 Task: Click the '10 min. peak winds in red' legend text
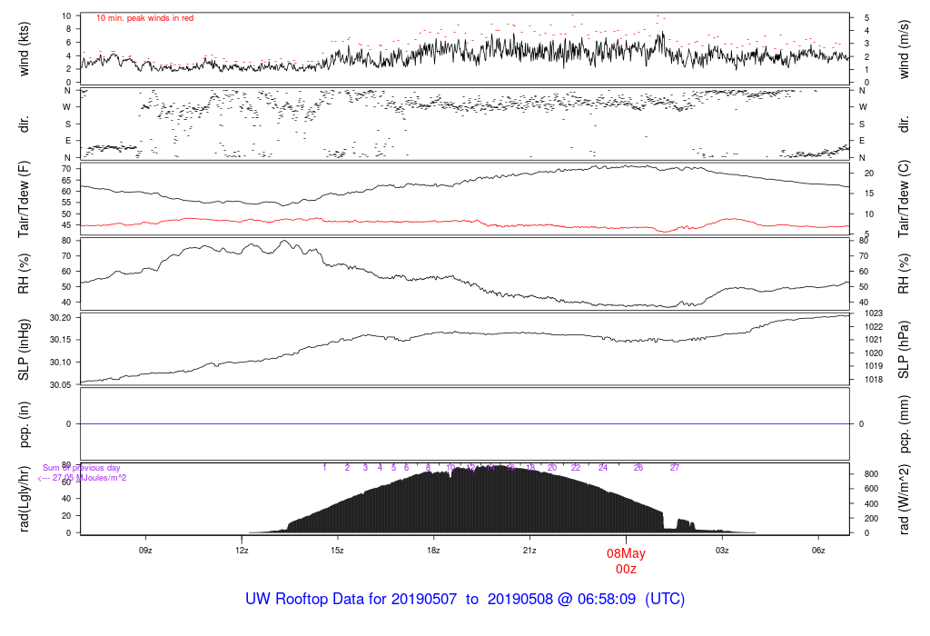click(144, 18)
